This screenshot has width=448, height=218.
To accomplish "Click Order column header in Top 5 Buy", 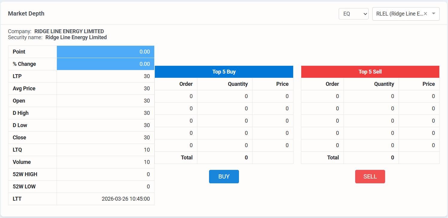I will click(x=186, y=84).
